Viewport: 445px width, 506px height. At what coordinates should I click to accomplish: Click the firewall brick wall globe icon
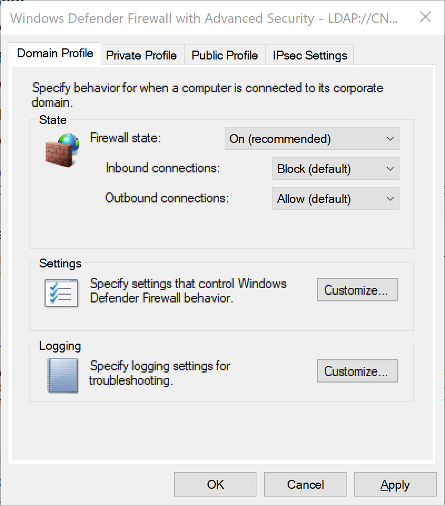tap(62, 150)
